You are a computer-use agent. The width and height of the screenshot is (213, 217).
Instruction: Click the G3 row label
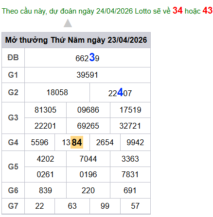13,118
